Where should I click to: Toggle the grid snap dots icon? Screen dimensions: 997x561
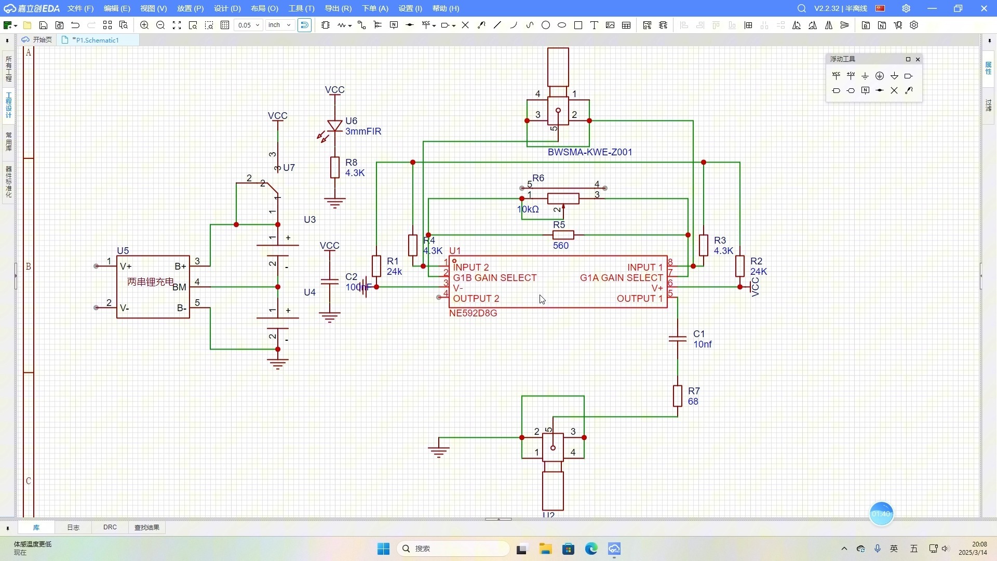[225, 25]
